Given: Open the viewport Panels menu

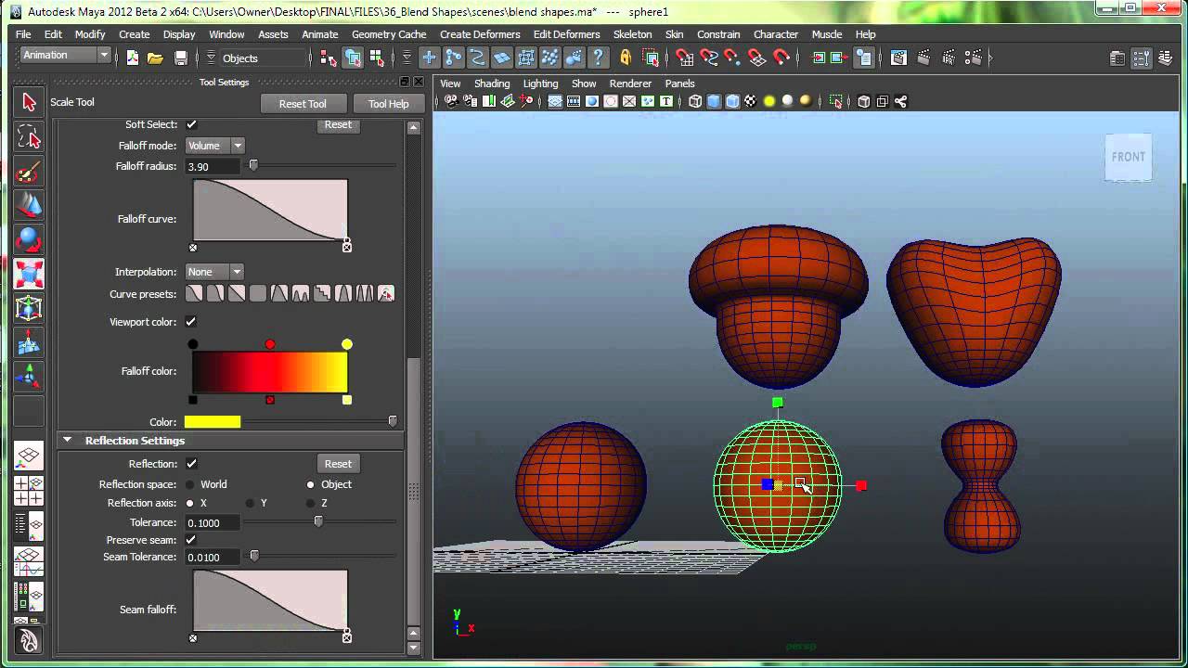Looking at the screenshot, I should [679, 83].
